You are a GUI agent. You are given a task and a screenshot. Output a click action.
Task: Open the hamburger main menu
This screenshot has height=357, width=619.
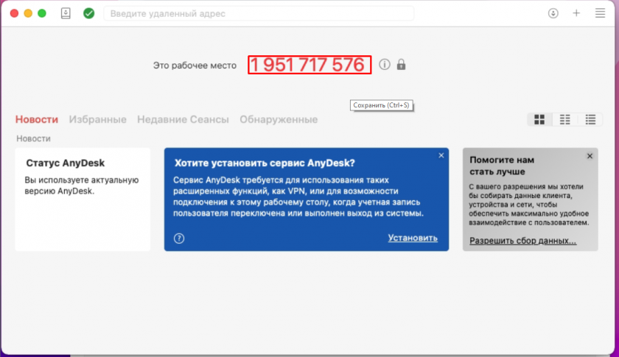tap(599, 13)
